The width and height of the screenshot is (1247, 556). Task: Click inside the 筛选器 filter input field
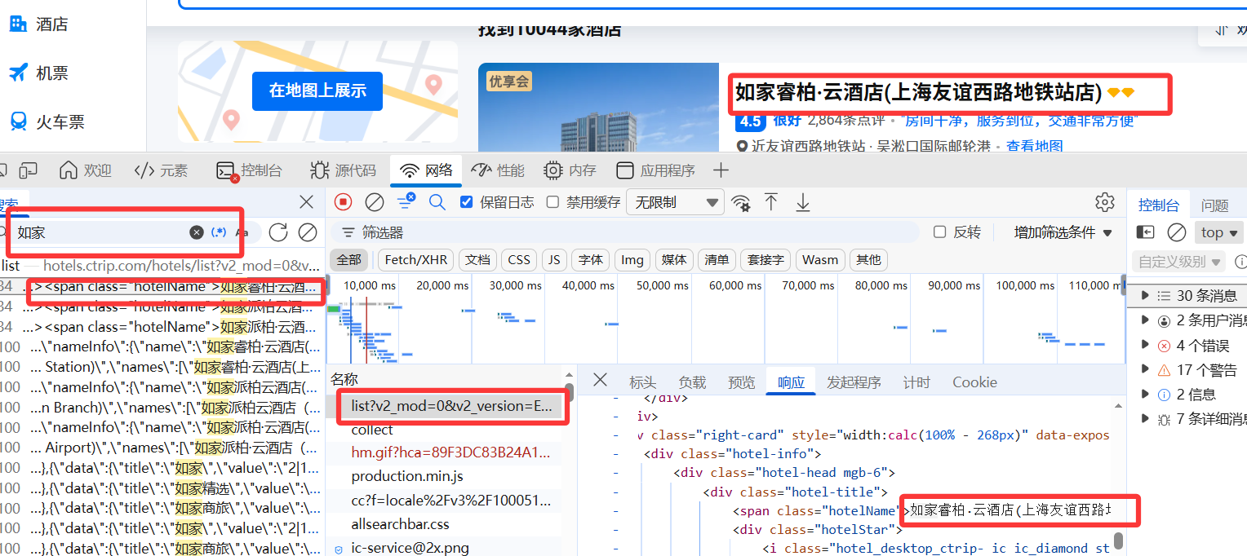click(571, 232)
